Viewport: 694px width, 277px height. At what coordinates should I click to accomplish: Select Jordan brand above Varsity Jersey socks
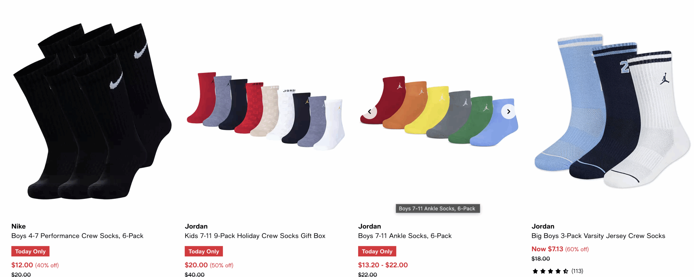click(543, 226)
